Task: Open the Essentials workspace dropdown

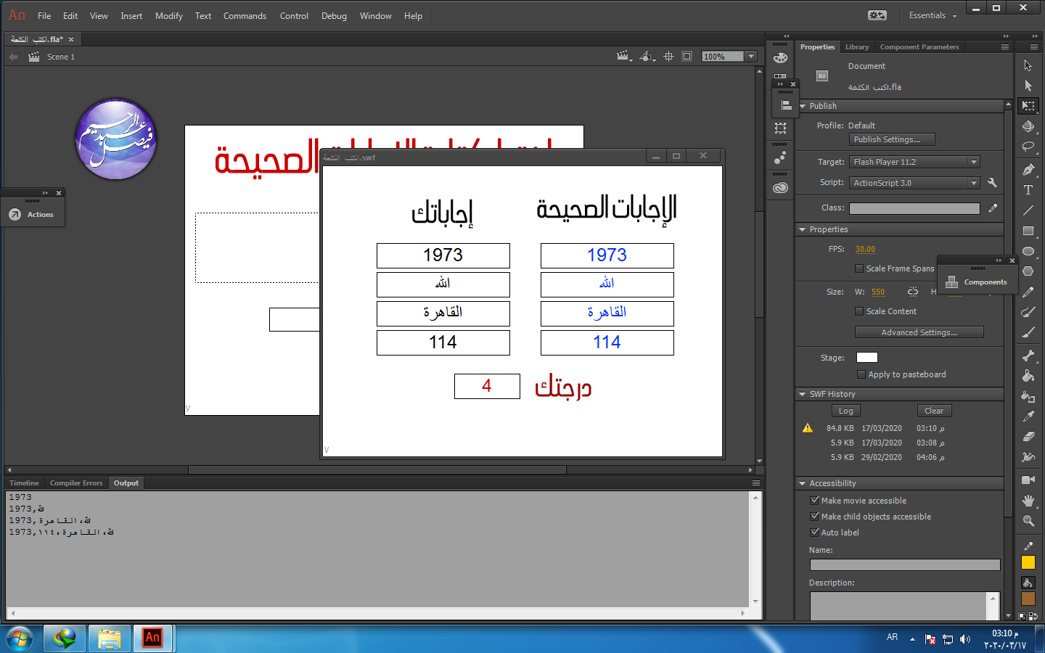Action: pos(933,15)
